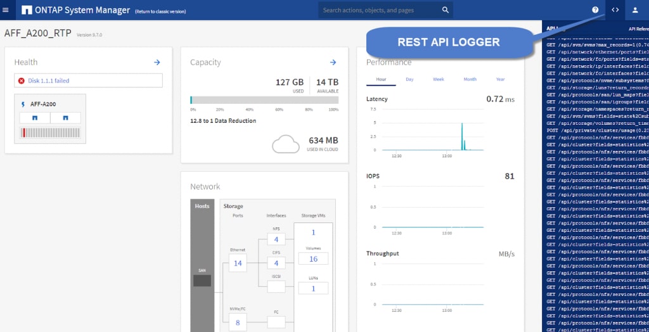
Task: Click the search actions, objects, and pages field
Action: (380, 10)
